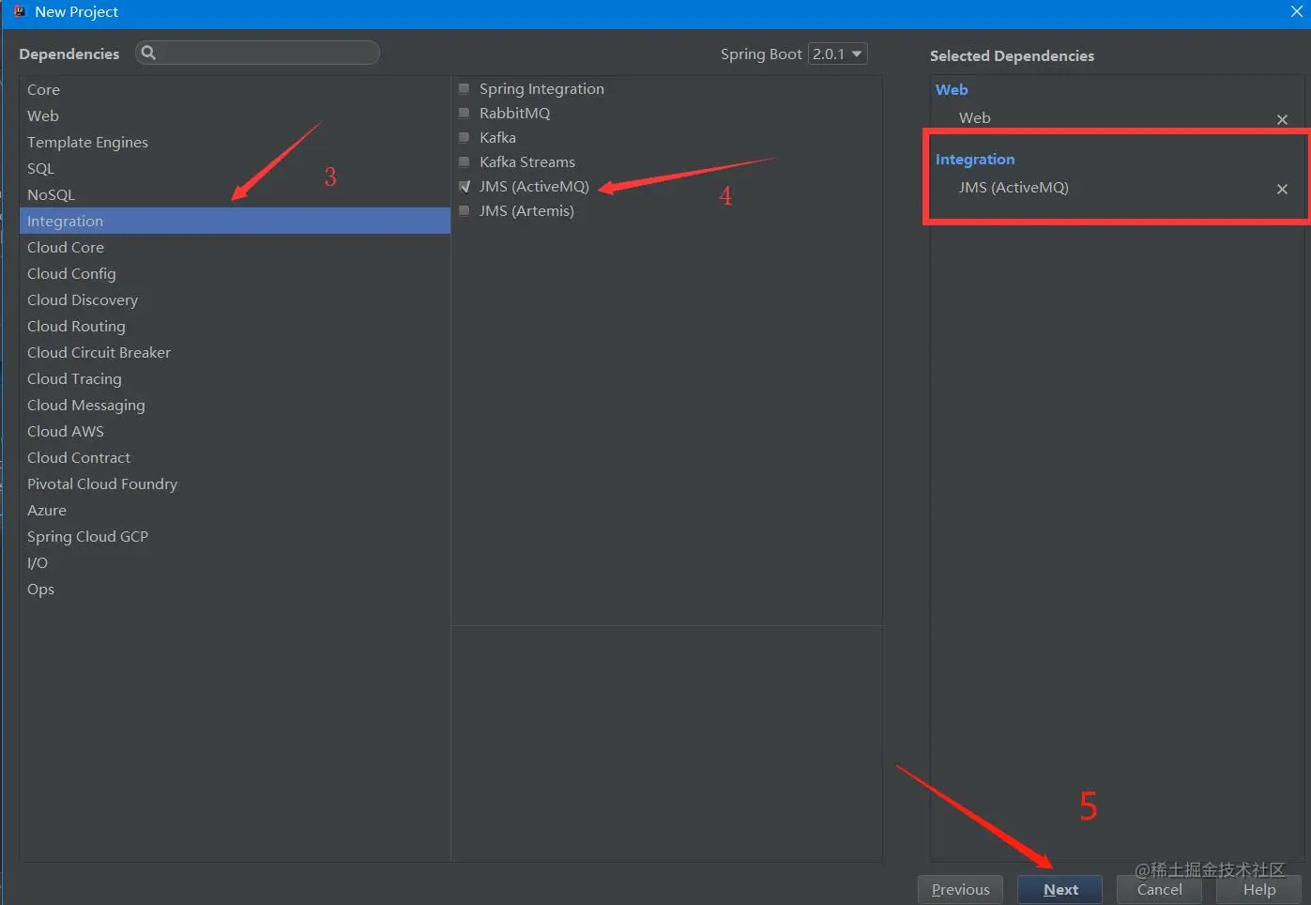Choose the SQL category
Image resolution: width=1311 pixels, height=905 pixels.
235,168
